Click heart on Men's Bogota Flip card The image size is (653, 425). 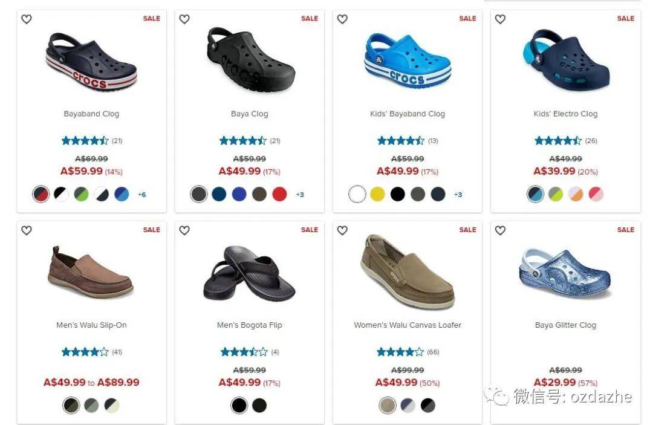point(184,230)
